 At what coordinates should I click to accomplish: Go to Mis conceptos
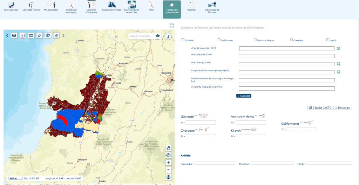[51, 7]
